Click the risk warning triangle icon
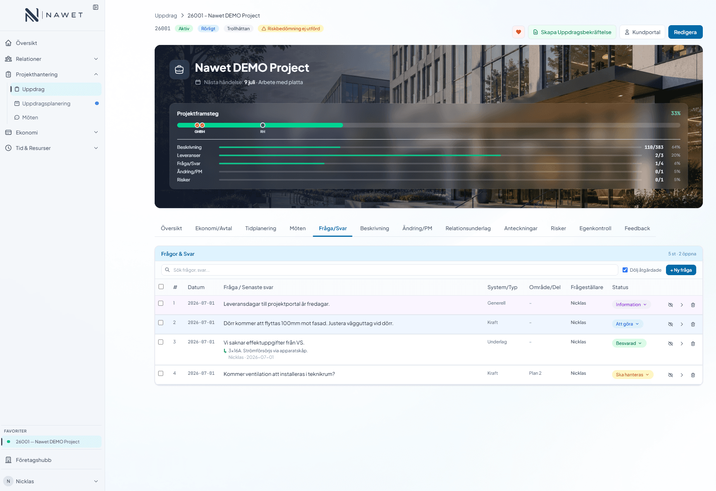The width and height of the screenshot is (716, 491). pos(264,29)
